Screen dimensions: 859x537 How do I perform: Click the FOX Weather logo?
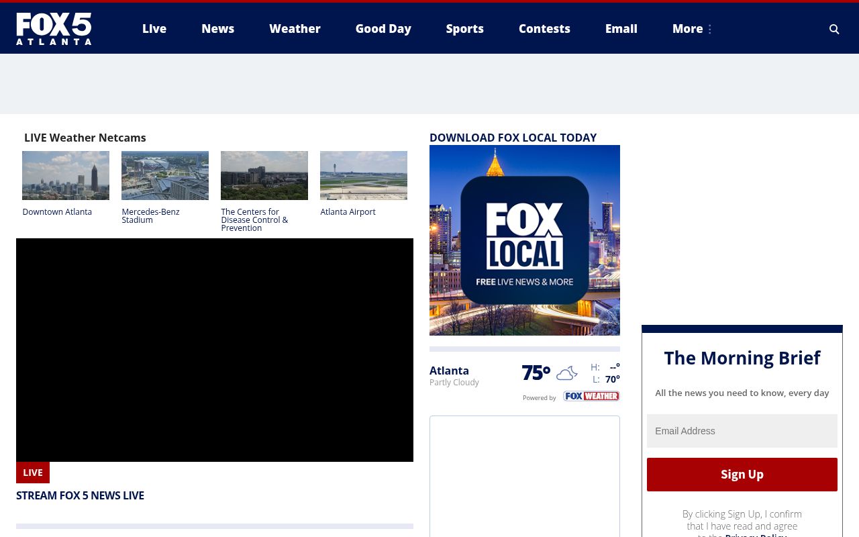coord(591,396)
